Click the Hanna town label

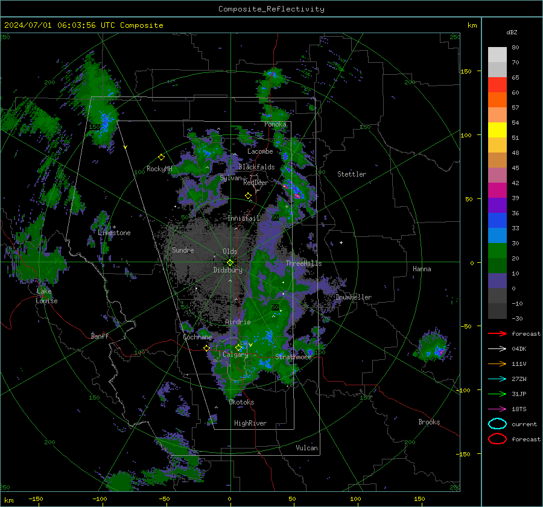[422, 269]
